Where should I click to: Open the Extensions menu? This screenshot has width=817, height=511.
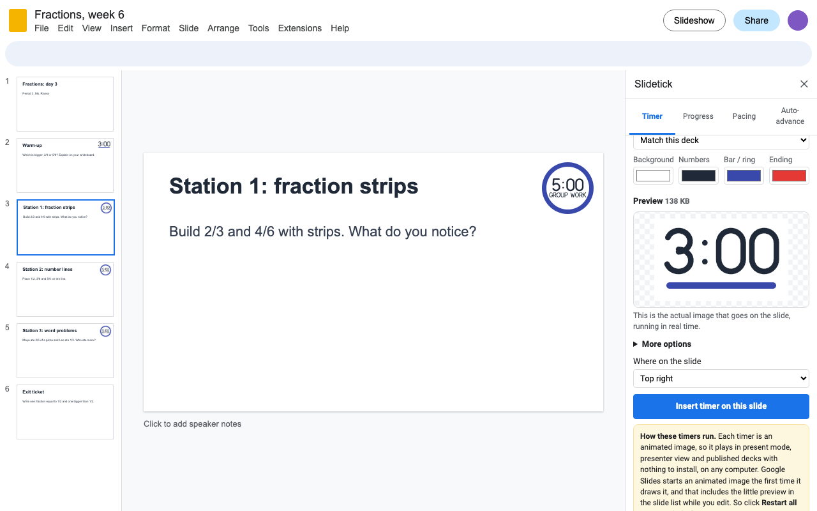click(x=300, y=28)
